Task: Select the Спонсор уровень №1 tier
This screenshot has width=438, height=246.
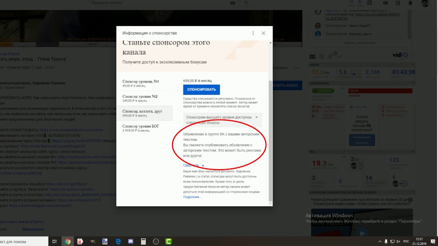Action: [144, 83]
